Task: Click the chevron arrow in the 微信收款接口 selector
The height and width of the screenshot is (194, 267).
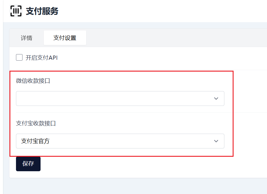Action: (x=216, y=98)
